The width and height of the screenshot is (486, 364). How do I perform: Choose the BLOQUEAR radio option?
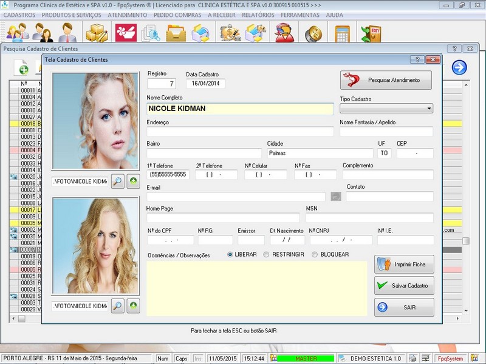[315, 255]
